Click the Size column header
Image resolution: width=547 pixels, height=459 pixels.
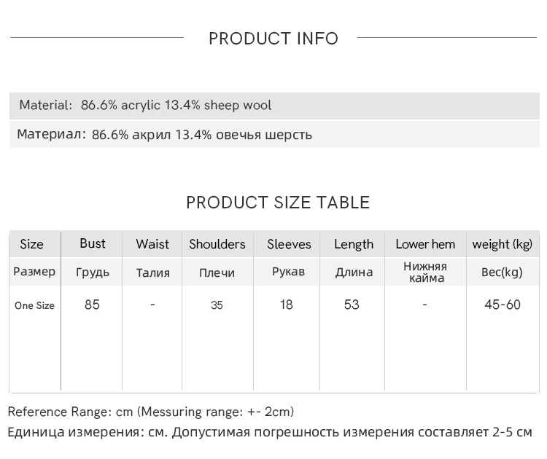tap(31, 244)
